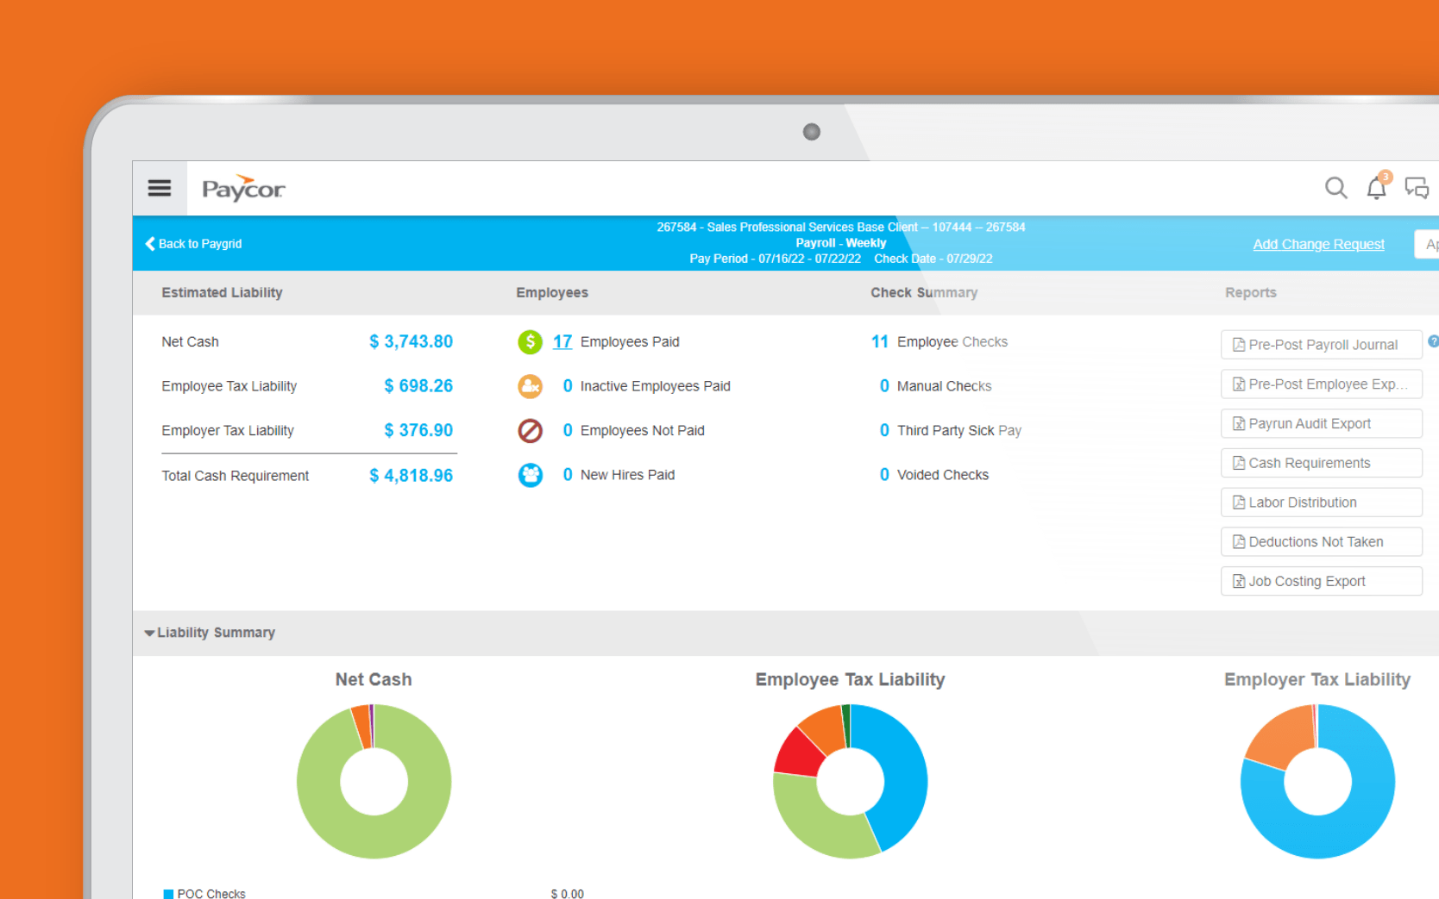Open Cash Requirements report
This screenshot has height=899, width=1439.
[x=1321, y=463]
